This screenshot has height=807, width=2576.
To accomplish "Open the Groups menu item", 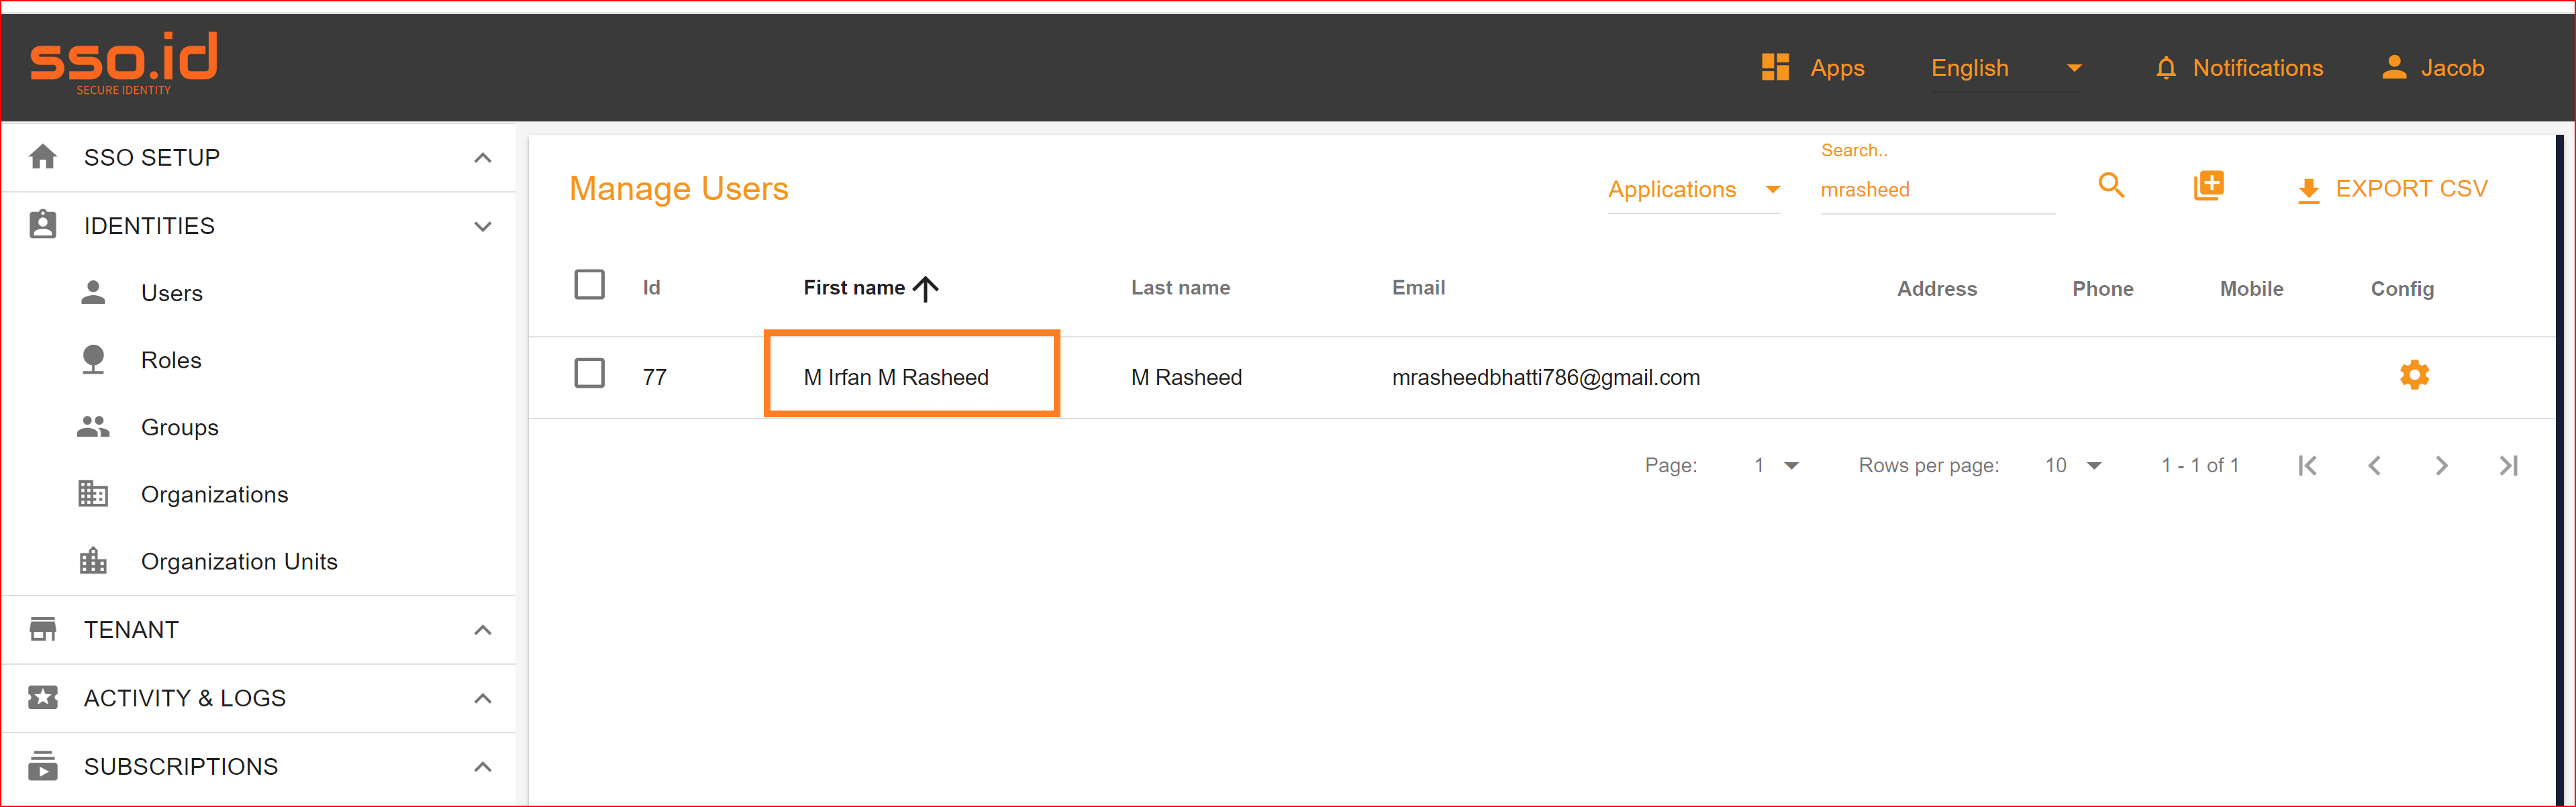I will [180, 427].
